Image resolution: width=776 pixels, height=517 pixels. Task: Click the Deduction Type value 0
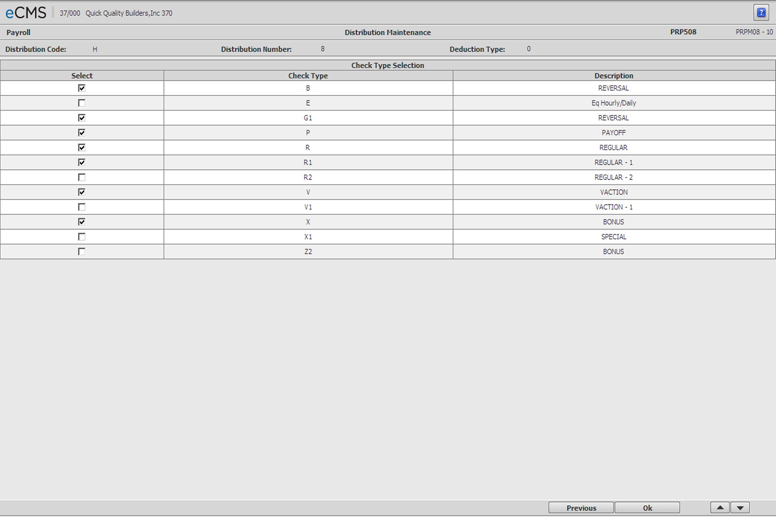point(529,49)
